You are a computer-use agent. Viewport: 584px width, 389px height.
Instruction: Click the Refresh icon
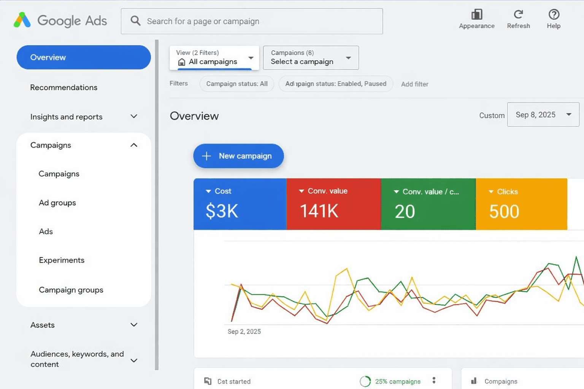point(518,14)
